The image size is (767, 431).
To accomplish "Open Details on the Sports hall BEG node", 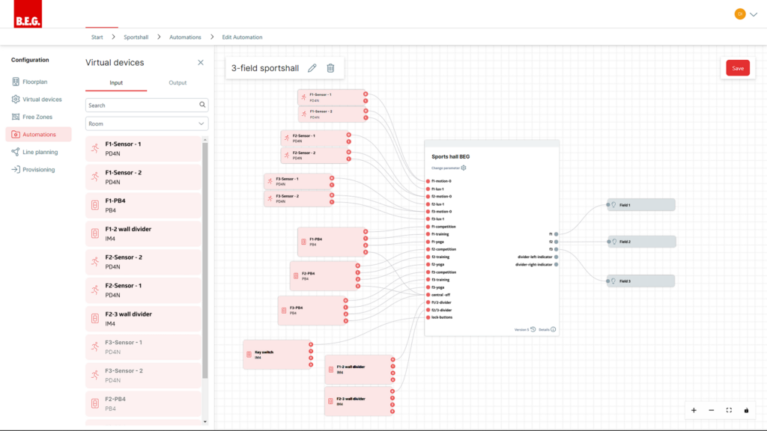I will point(546,328).
